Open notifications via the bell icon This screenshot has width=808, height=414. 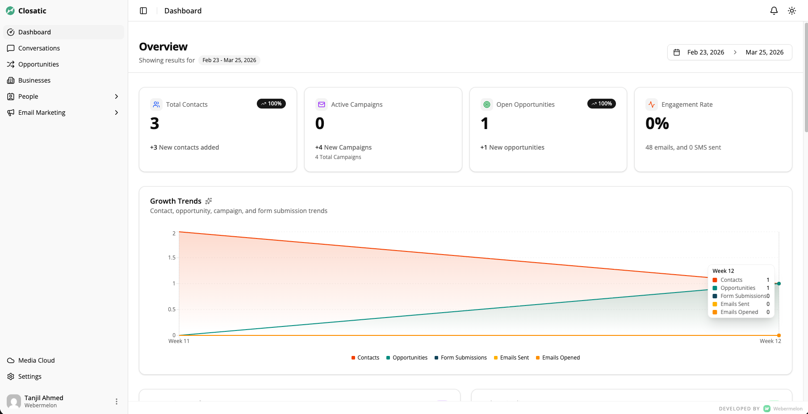coord(774,10)
